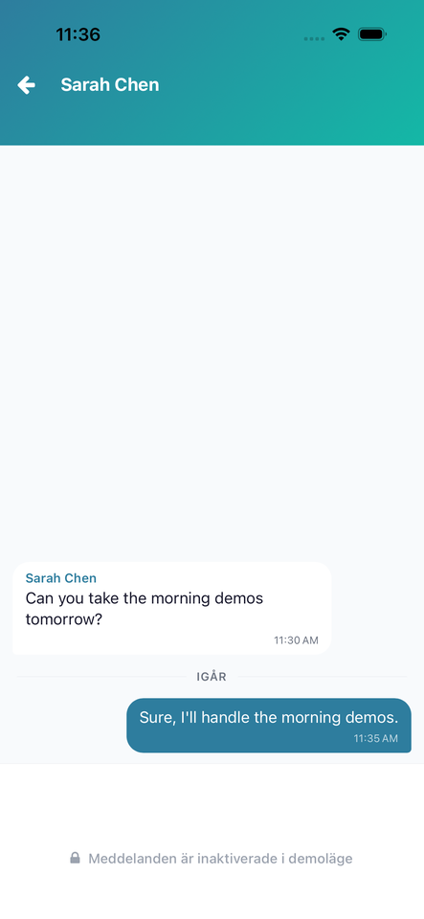Tap the teal gradient header bar
424x919 pixels.
(x=212, y=73)
